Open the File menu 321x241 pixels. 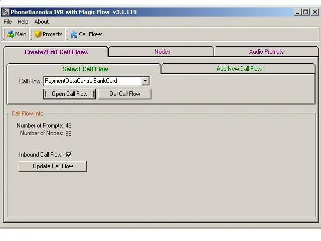8,22
